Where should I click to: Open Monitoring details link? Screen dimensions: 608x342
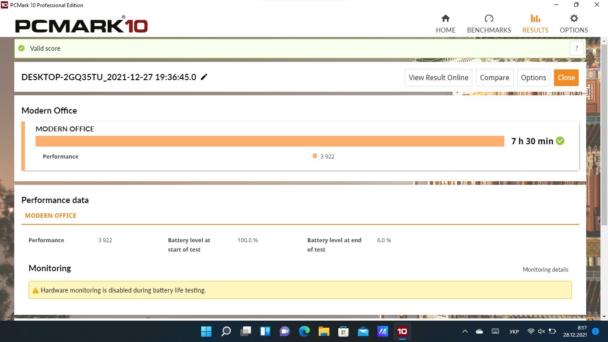tap(545, 269)
